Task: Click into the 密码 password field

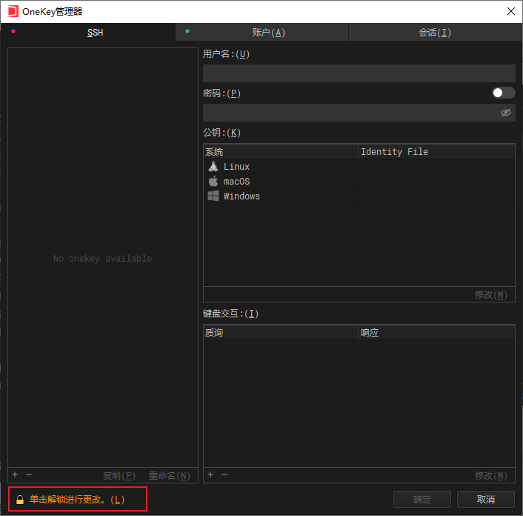Action: [348, 113]
